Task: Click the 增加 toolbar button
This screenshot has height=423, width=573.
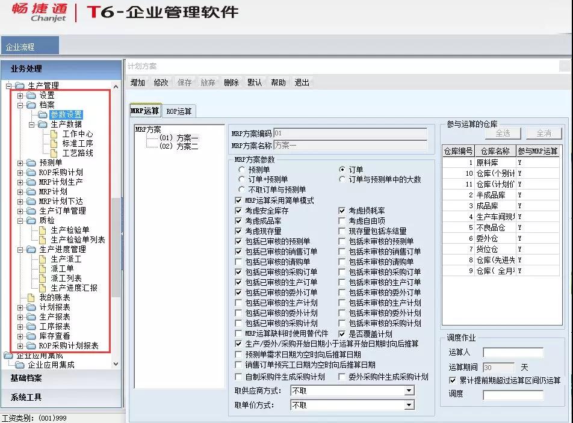Action: (137, 82)
